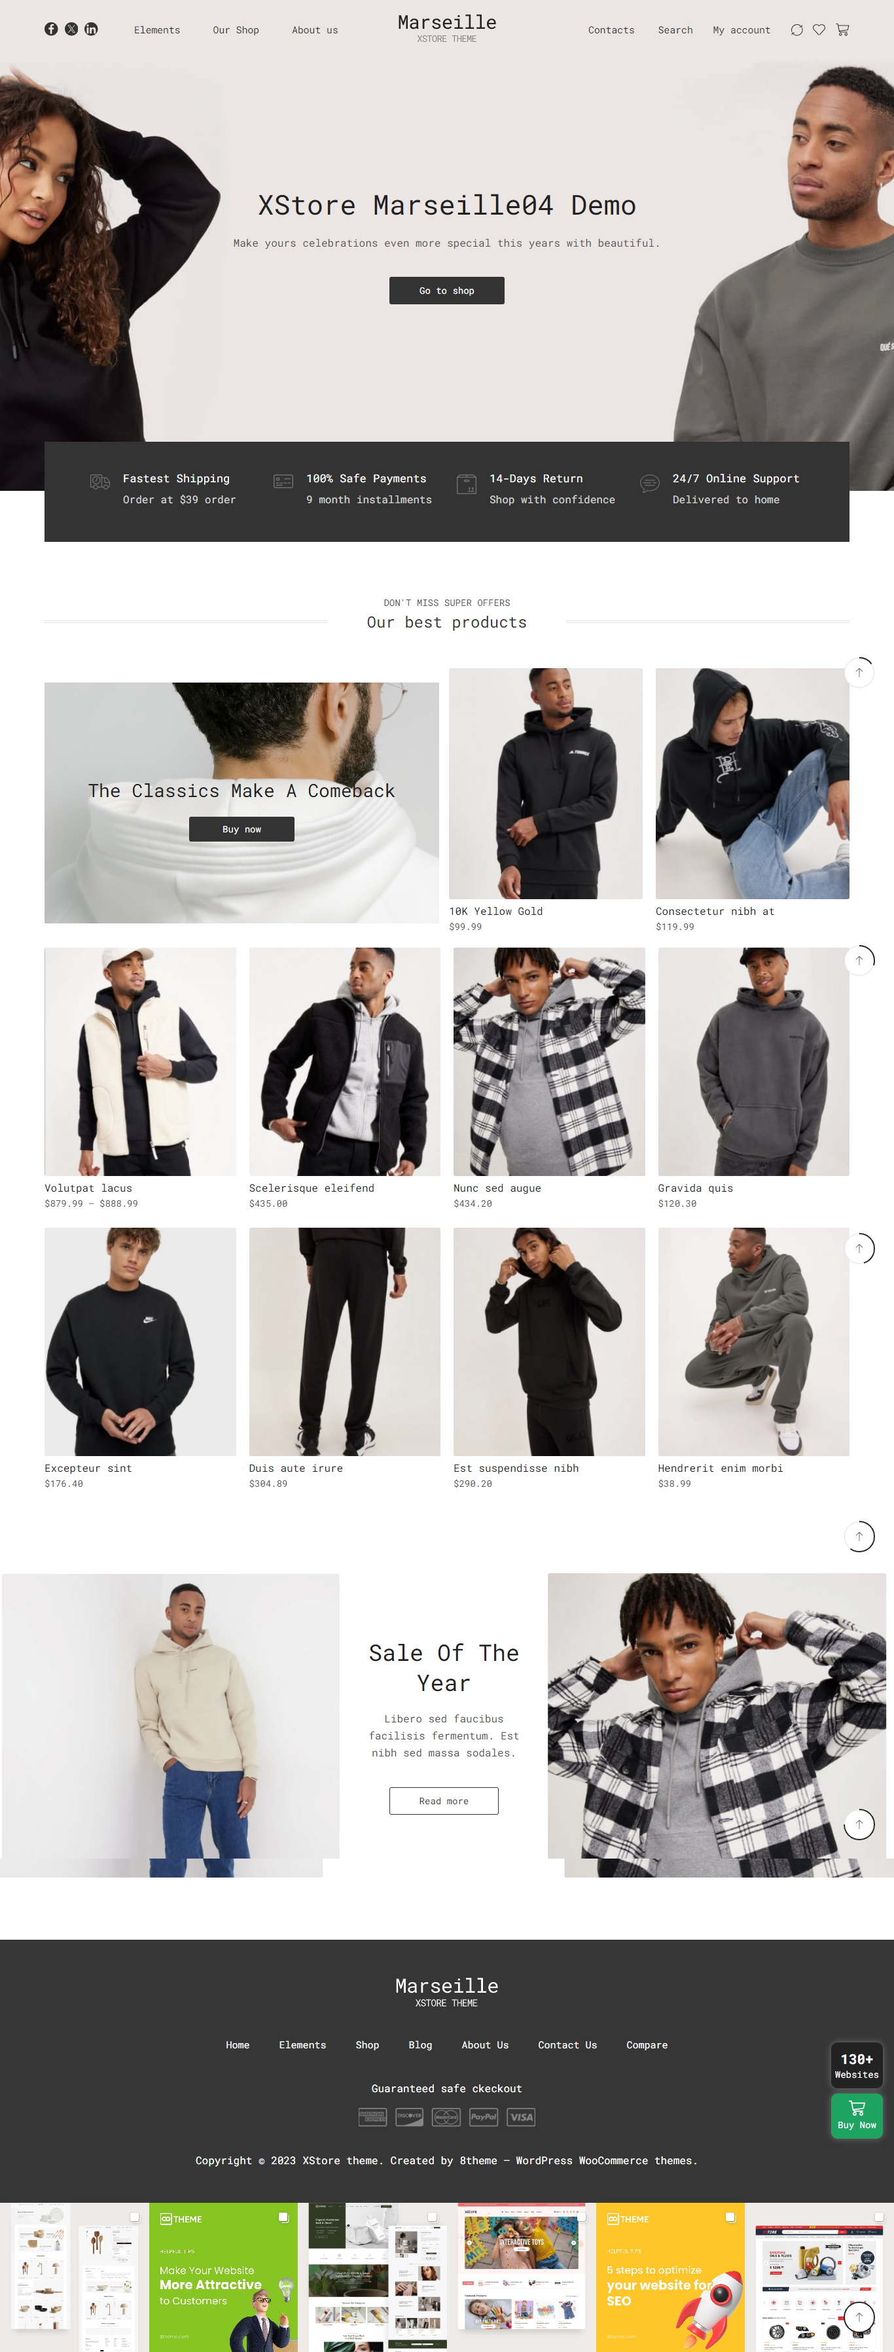Open the shopping cart icon in the header
This screenshot has width=894, height=2352.
[842, 30]
